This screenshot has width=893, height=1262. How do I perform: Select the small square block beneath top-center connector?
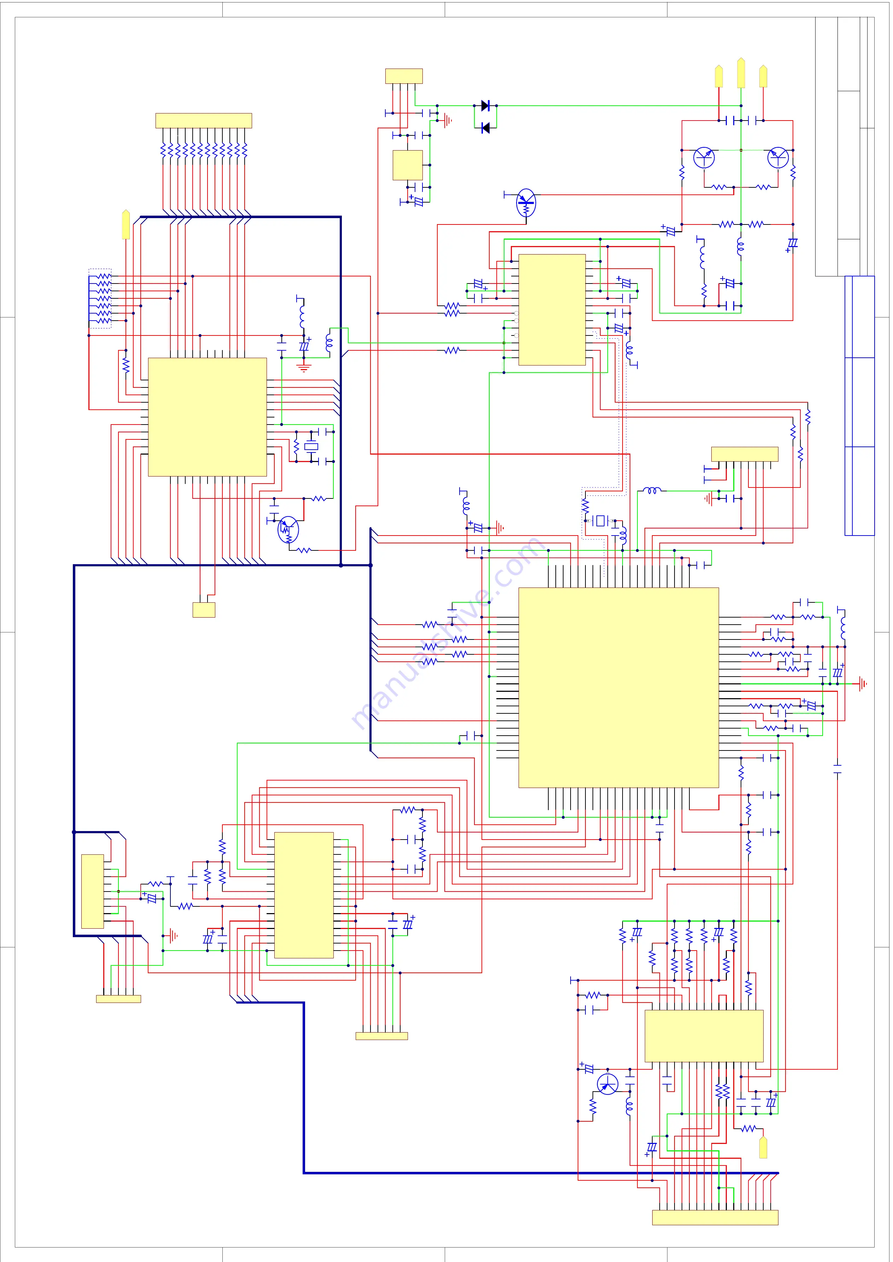pyautogui.click(x=408, y=165)
